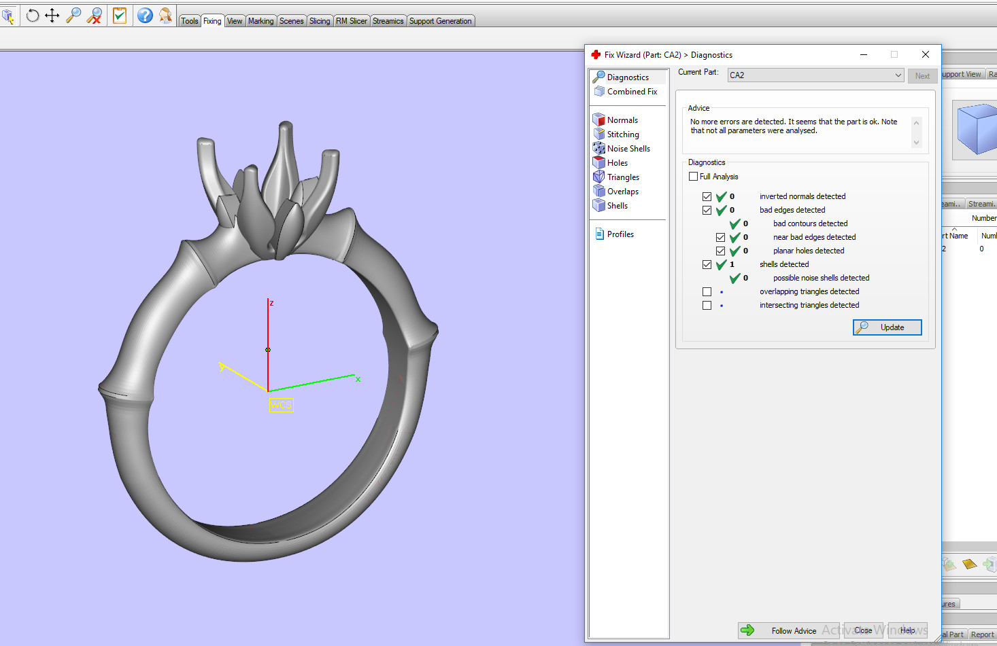The image size is (997, 646).
Task: Open the Diagnostics page in Fix Wizard
Action: tap(626, 77)
